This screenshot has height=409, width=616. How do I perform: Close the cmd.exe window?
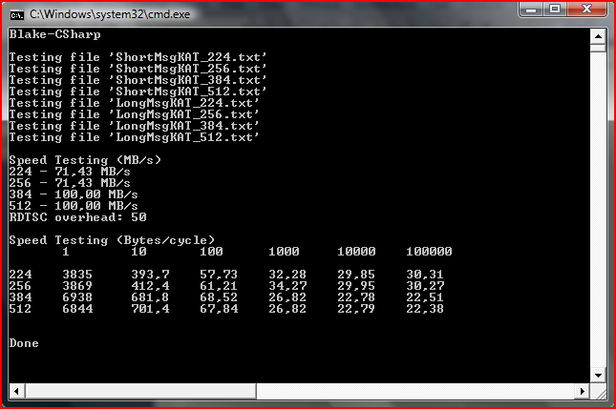point(586,9)
